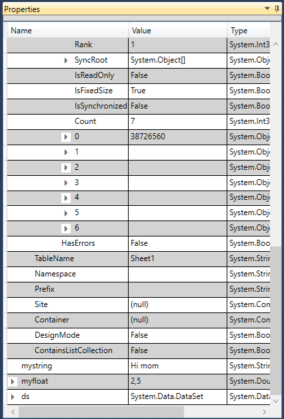Expand array item 6
Image resolution: width=284 pixels, height=419 pixels.
66,228
